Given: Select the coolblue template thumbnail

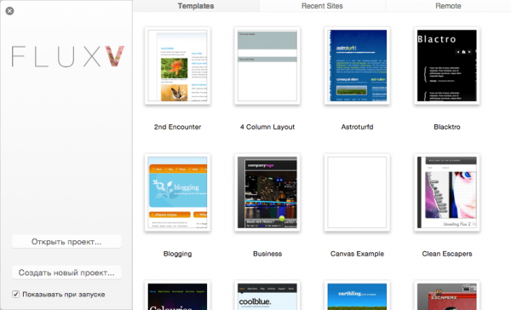Looking at the screenshot, I should pyautogui.click(x=267, y=296).
